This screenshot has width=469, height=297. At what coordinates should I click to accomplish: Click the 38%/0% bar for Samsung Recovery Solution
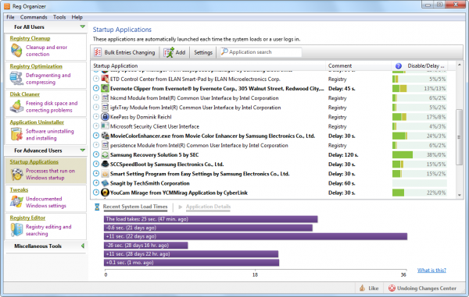[419, 155]
